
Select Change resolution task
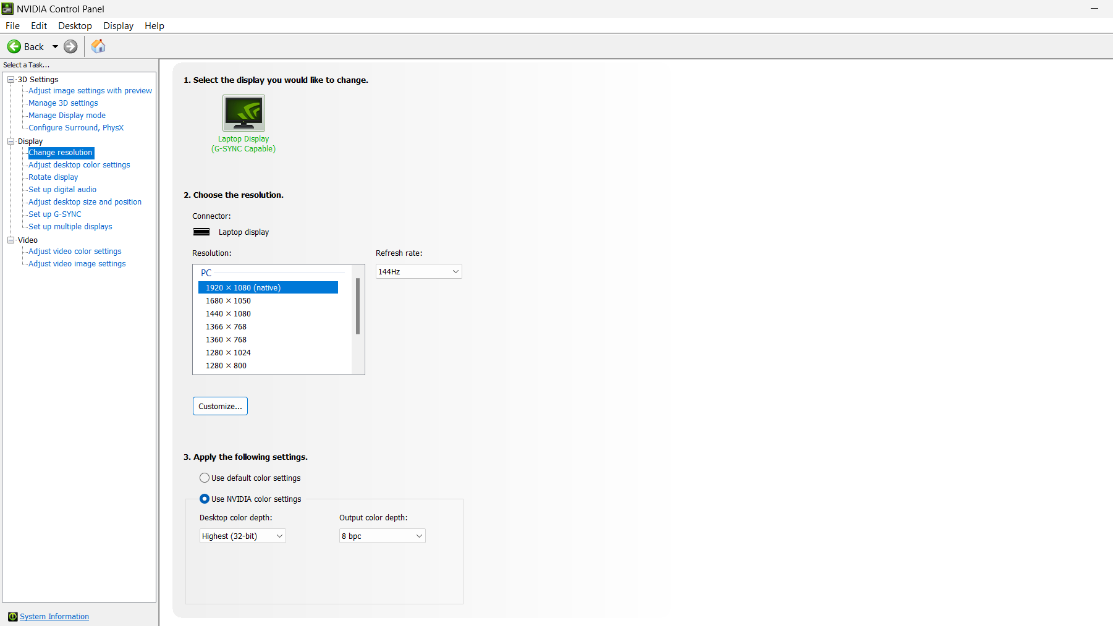[61, 152]
